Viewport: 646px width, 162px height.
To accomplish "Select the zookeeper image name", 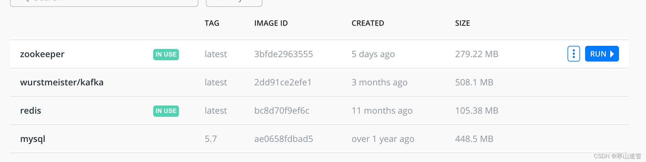I will 42,54.
